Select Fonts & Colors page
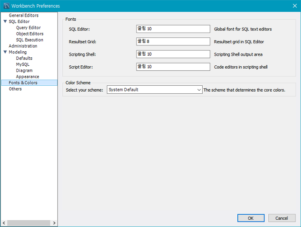Viewport: 301px width, 227px height. 29,83
